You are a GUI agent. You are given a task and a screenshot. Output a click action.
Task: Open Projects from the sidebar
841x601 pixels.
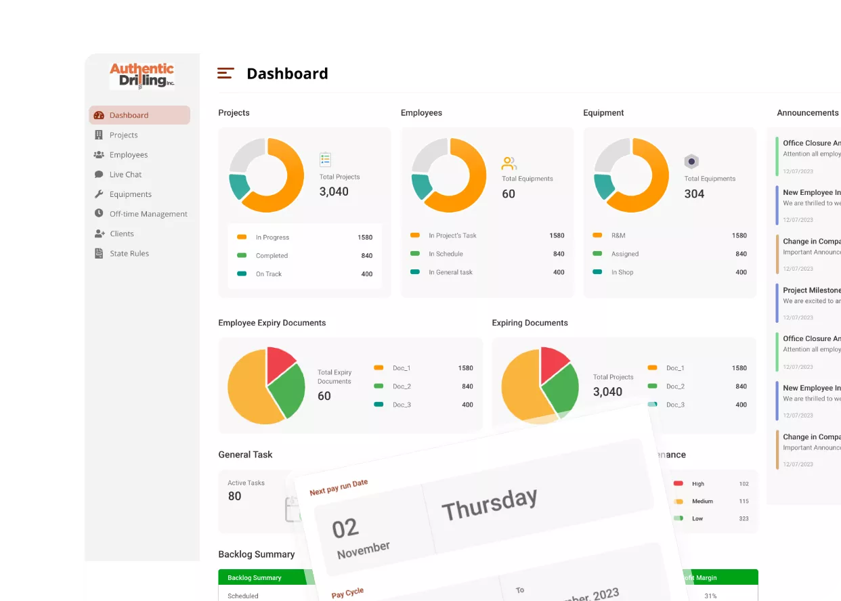(125, 135)
